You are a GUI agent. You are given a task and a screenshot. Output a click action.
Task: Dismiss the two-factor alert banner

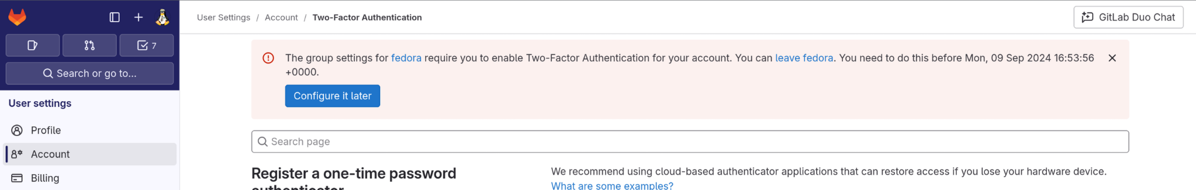pos(1112,58)
